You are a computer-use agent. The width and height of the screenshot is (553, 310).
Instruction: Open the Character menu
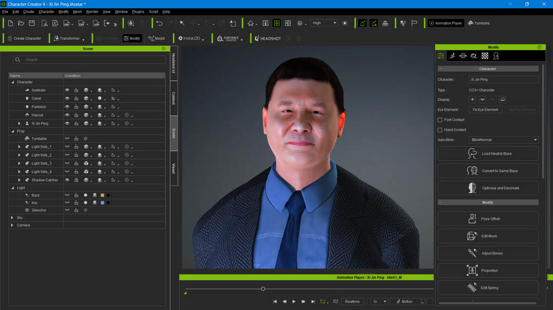pos(46,12)
